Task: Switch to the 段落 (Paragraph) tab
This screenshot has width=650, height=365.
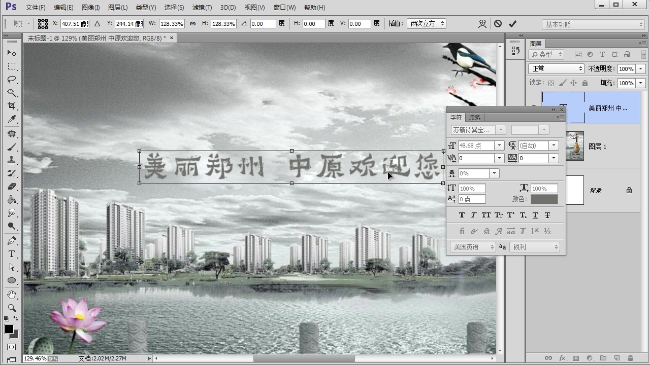Action: pos(474,117)
